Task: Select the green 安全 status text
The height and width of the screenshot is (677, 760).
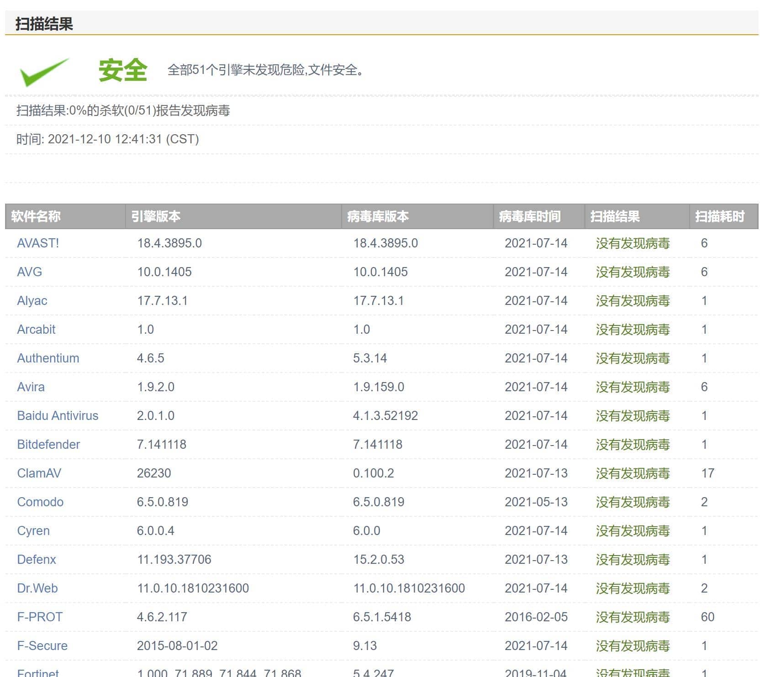Action: pos(123,70)
